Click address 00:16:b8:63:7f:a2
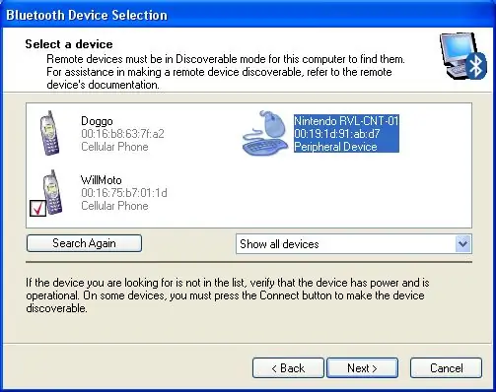496x392 pixels. pos(122,134)
